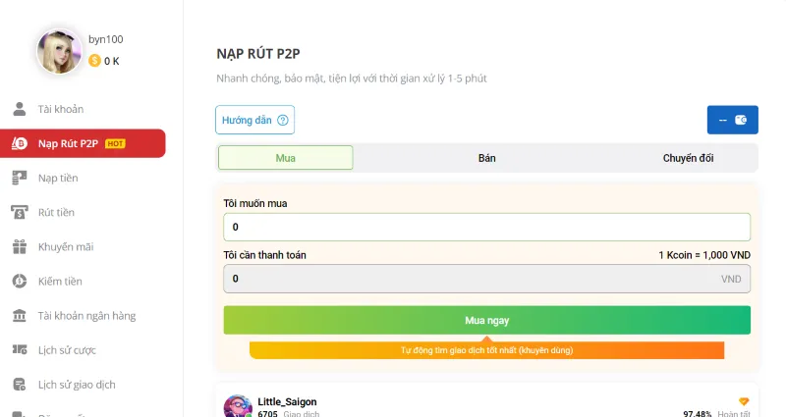
Task: Click the Lịch sử cược icon
Action: [20, 350]
